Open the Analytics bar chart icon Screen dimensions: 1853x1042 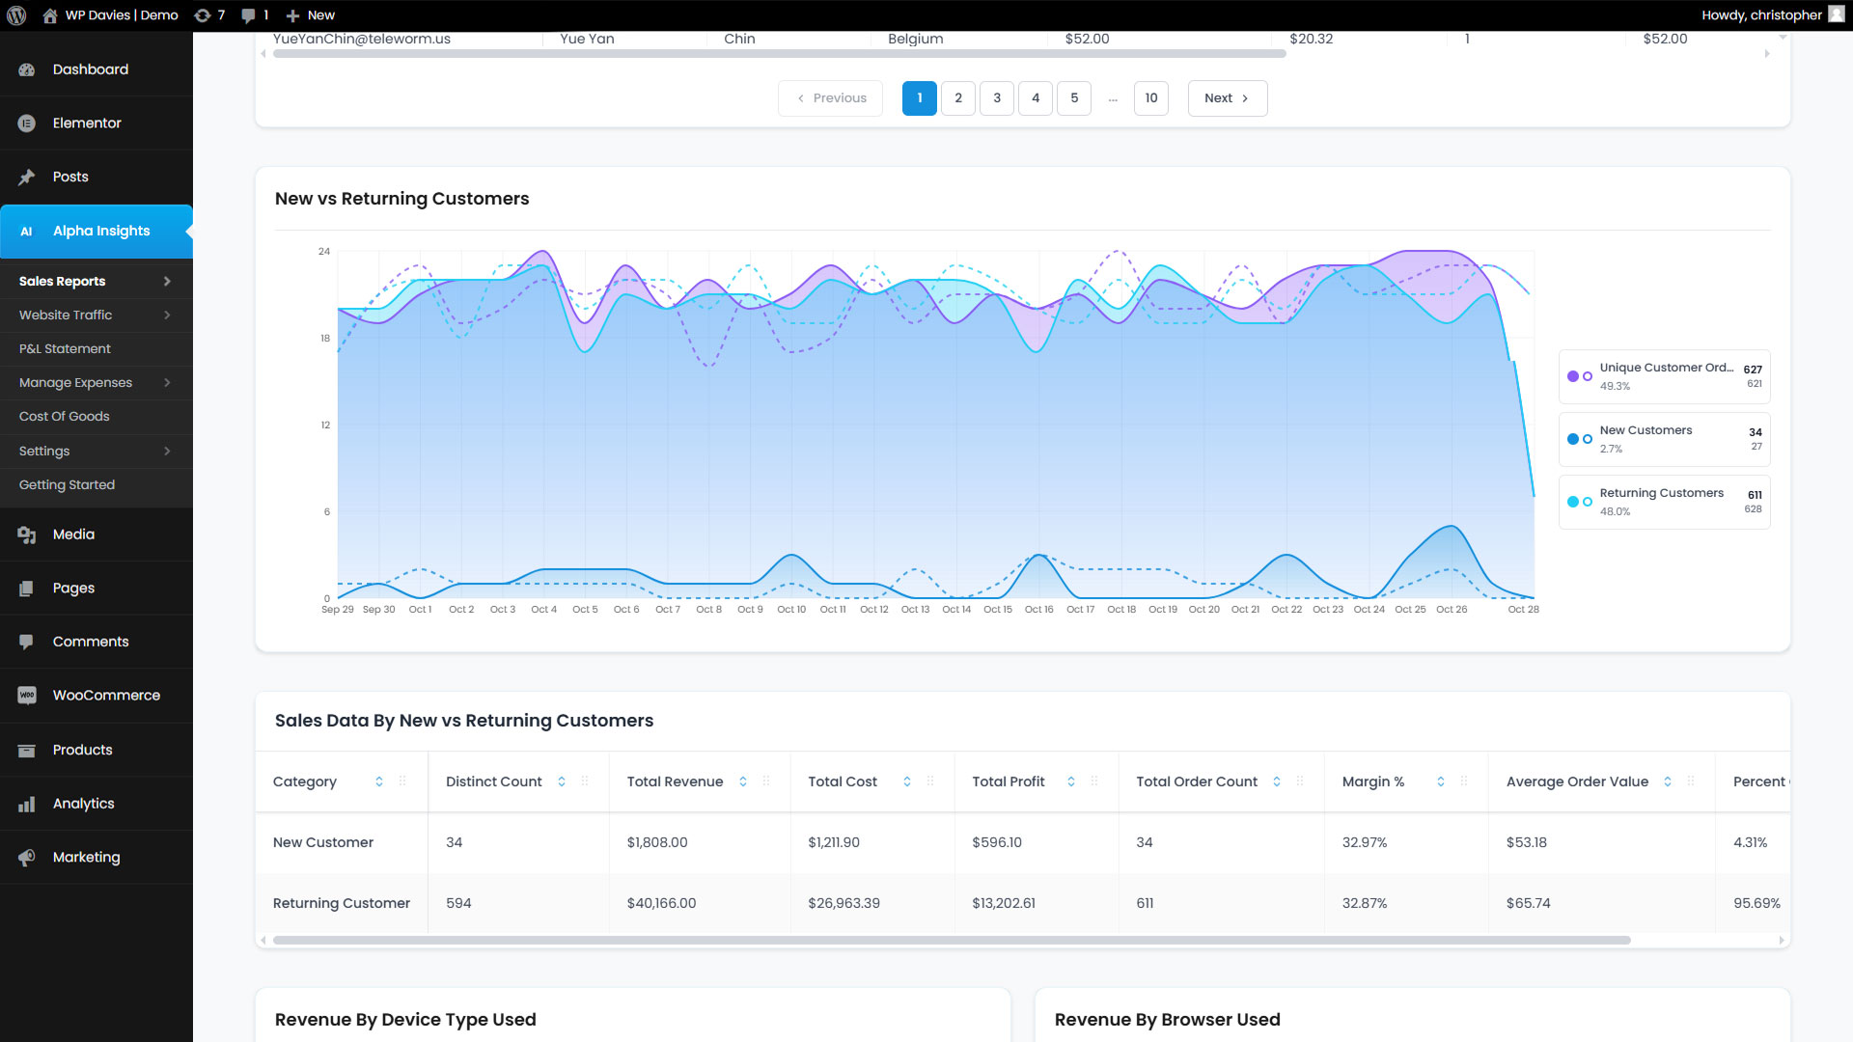coord(27,804)
